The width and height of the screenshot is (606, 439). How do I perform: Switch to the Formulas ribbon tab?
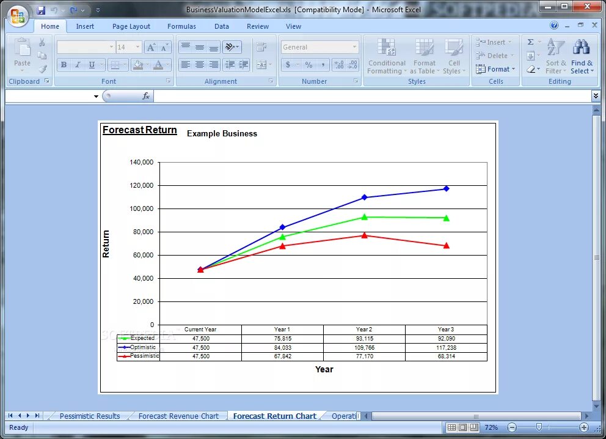[181, 26]
